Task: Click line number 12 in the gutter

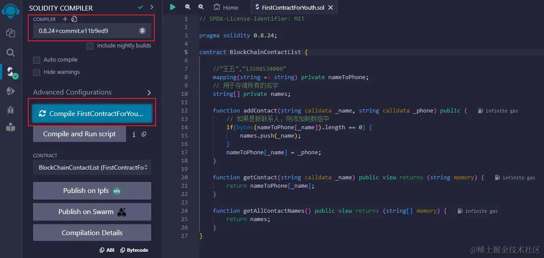Action: [184, 111]
